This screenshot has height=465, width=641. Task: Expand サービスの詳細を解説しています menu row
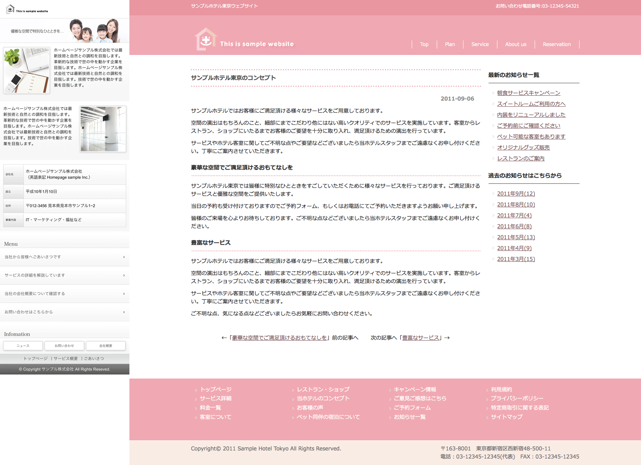(x=65, y=276)
